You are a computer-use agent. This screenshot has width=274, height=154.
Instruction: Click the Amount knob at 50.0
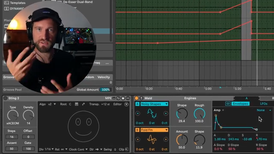[182, 140]
